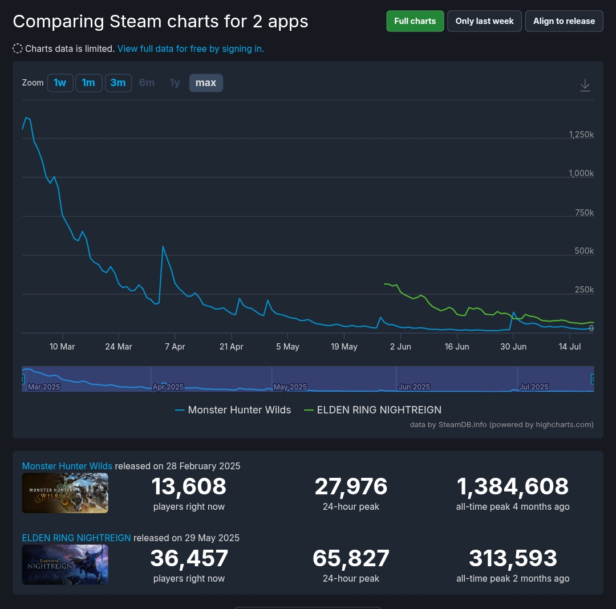Click the 2 Jun x-axis label
616x609 pixels.
pos(401,347)
